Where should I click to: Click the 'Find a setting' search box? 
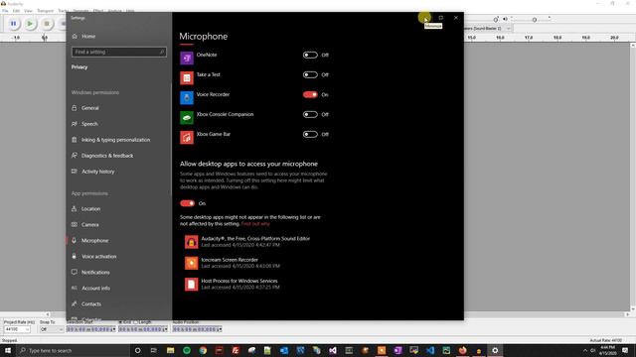(x=119, y=52)
